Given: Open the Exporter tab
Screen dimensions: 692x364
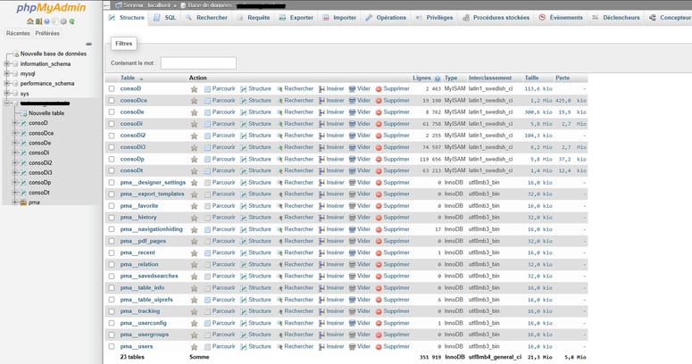Looking at the screenshot, I should click(x=296, y=18).
